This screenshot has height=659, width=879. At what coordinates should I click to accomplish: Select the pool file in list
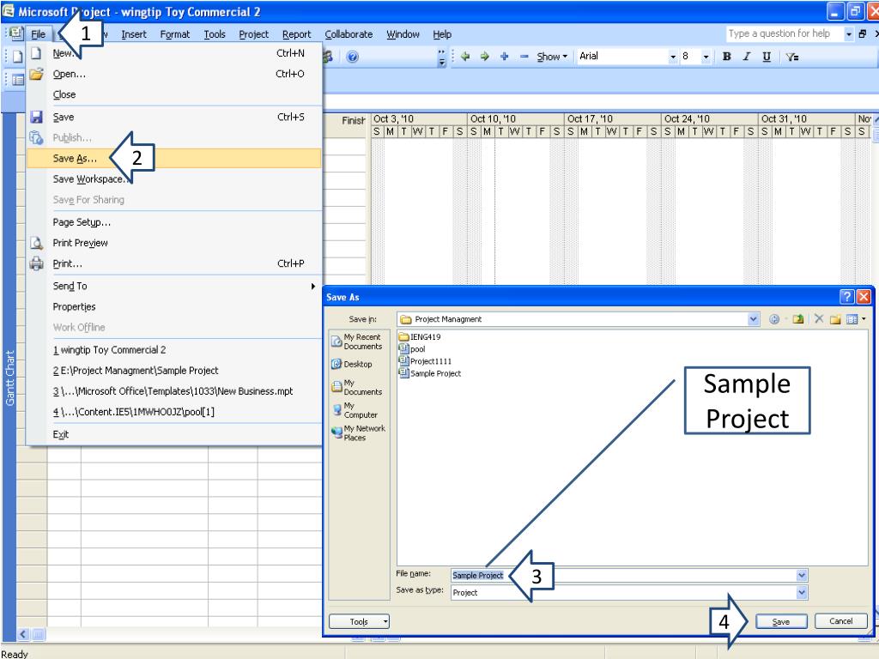coord(412,348)
